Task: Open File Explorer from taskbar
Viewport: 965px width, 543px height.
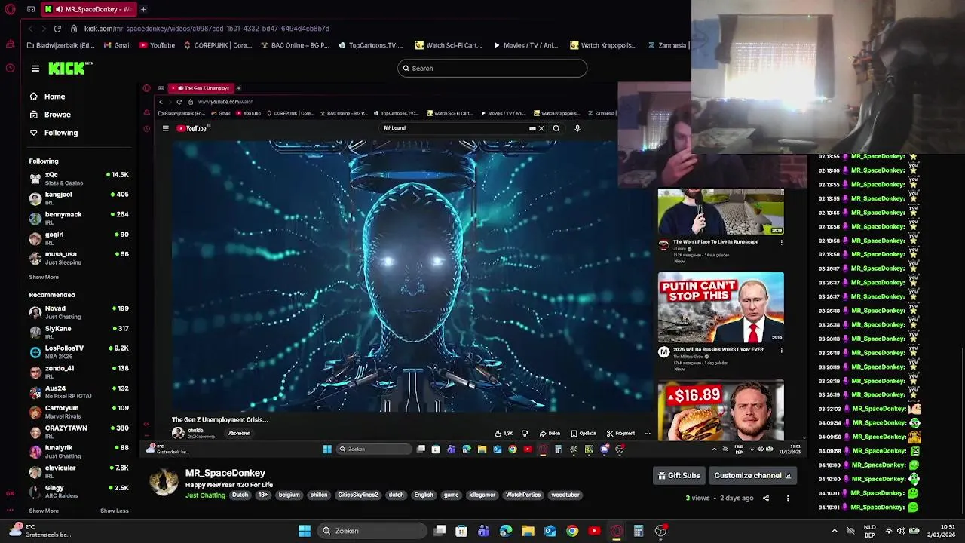Action: point(528,531)
